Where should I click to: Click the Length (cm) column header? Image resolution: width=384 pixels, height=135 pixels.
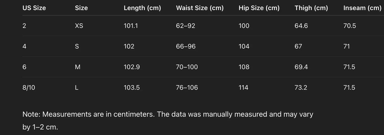(x=142, y=8)
